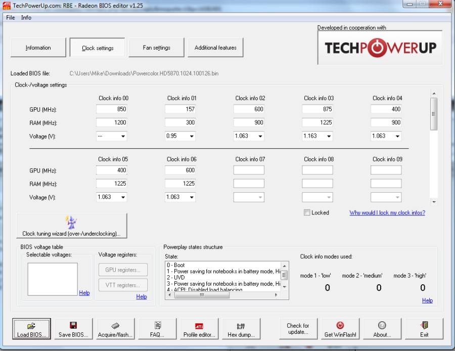Click Help link under Voltage registers

[x=142, y=296]
